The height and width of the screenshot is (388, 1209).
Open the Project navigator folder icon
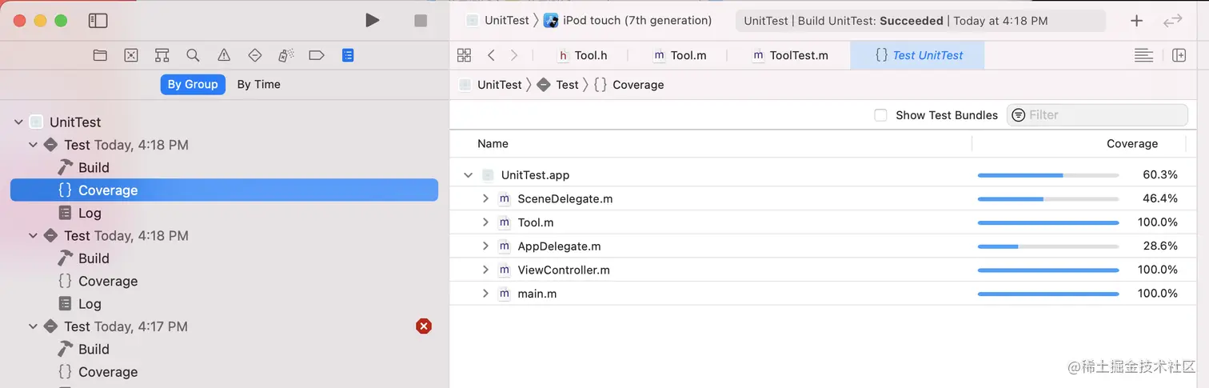(x=100, y=55)
